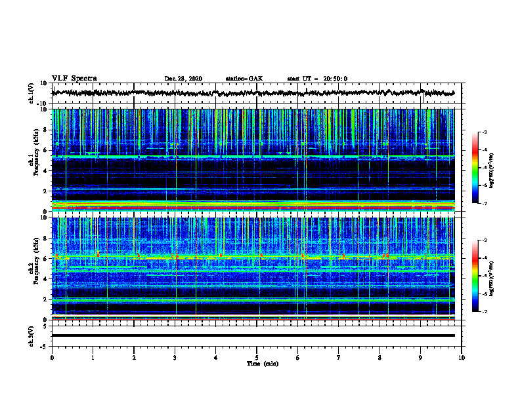Click the ch.3 flat black trace line
Image resolution: width=520 pixels, height=401 pixels.
[x=253, y=335]
